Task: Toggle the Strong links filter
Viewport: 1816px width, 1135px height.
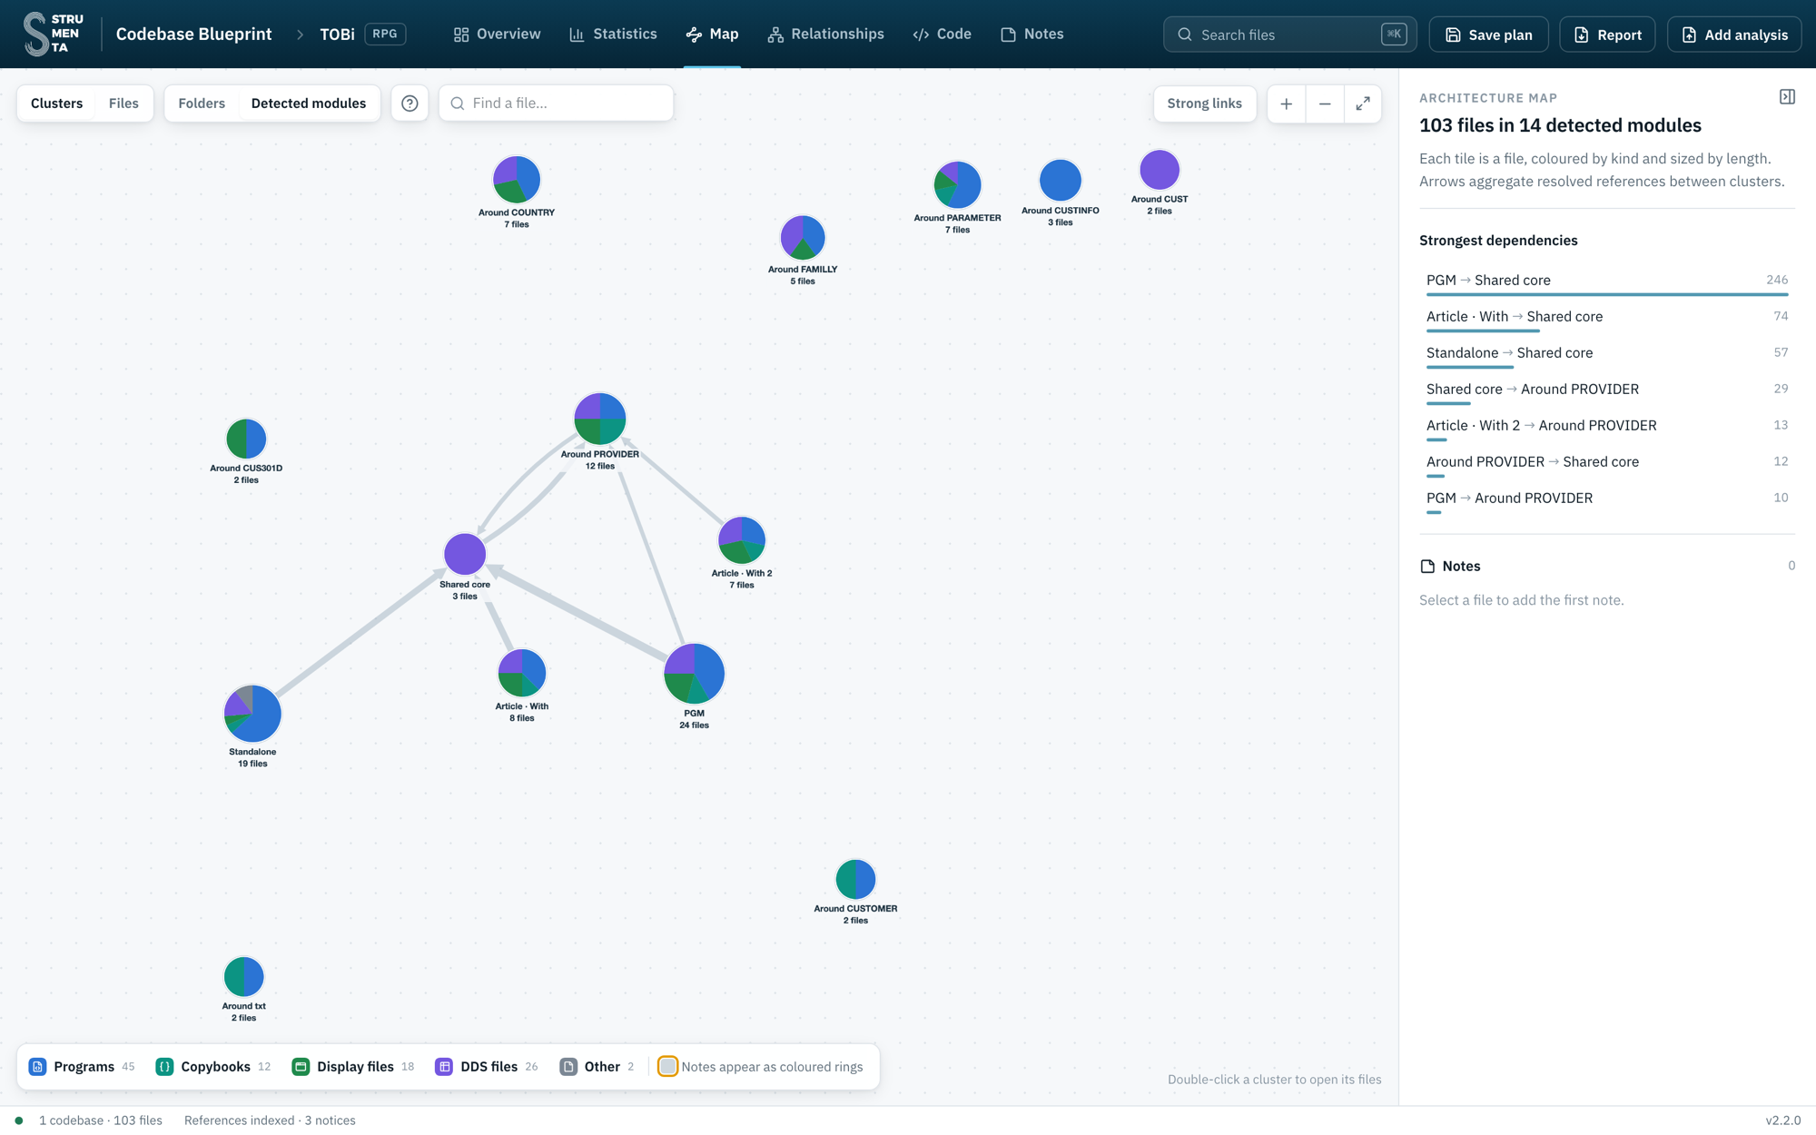Action: tap(1204, 104)
